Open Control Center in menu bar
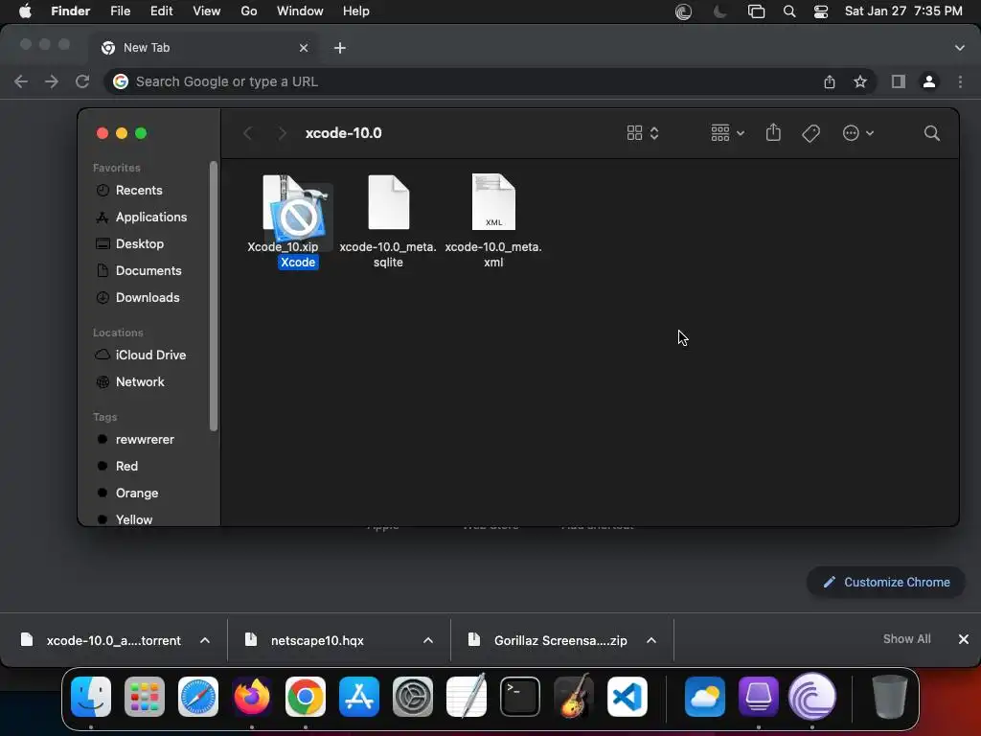981x736 pixels. tap(821, 11)
